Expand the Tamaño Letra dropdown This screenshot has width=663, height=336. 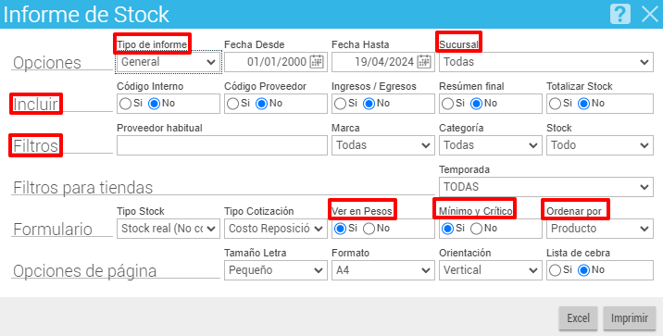click(x=276, y=270)
